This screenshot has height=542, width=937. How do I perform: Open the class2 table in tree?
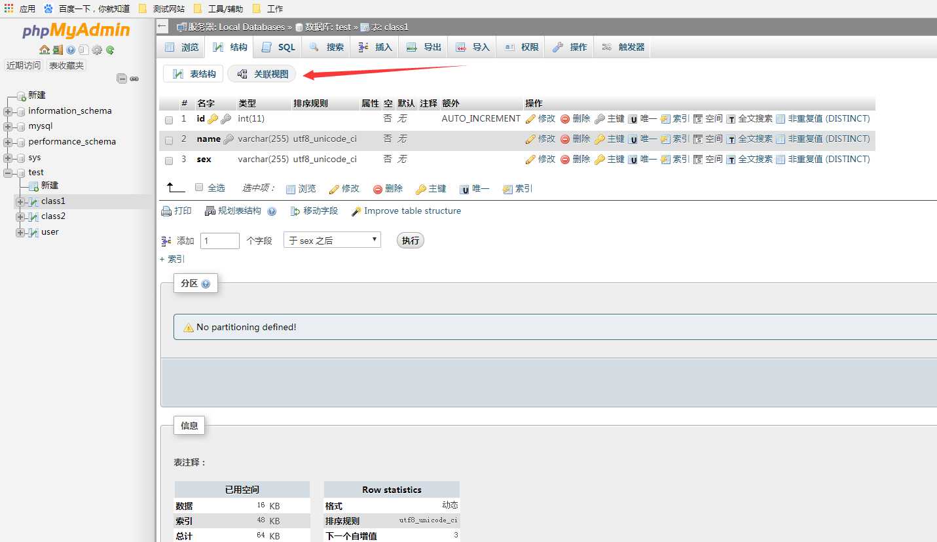tap(53, 216)
